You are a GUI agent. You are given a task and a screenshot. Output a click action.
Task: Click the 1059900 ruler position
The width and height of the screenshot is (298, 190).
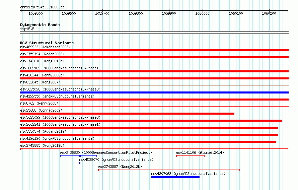coord(169,13)
